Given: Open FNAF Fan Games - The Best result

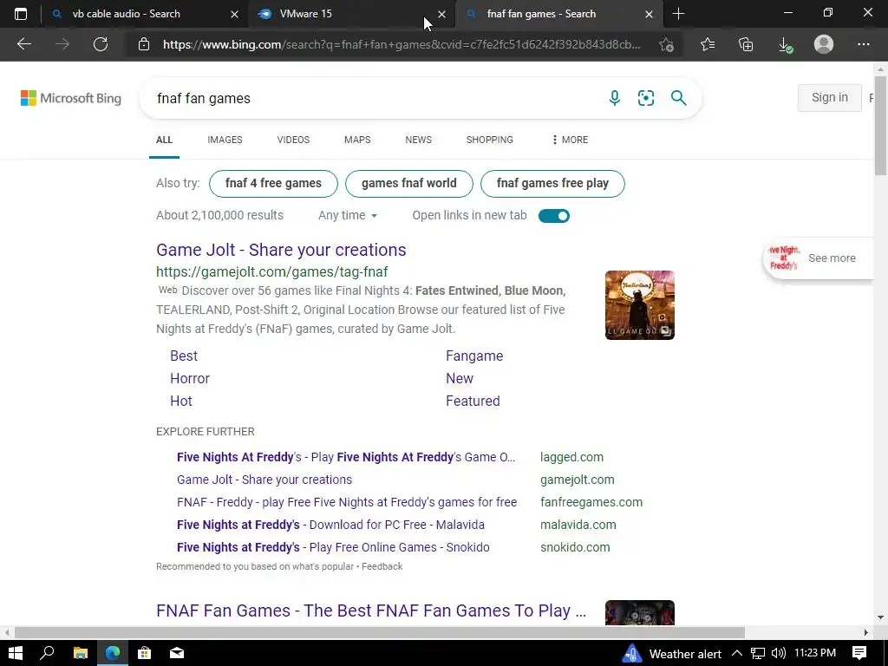Looking at the screenshot, I should pos(371,610).
